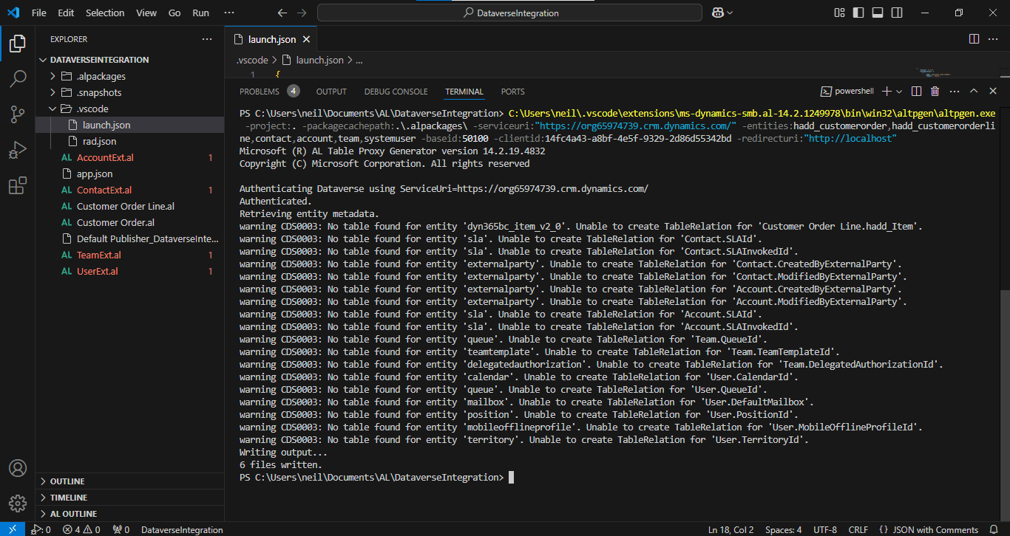Image resolution: width=1010 pixels, height=536 pixels.
Task: Open the new terminal launch profile dropdown
Action: coord(899,92)
